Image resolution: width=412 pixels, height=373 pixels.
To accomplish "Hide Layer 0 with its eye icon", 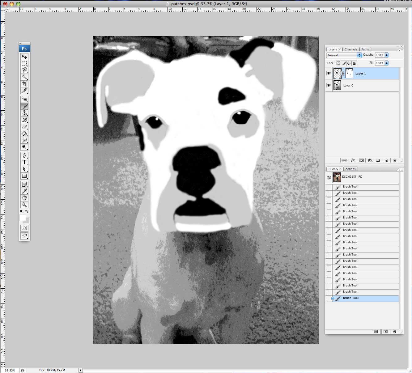I will click(x=329, y=85).
